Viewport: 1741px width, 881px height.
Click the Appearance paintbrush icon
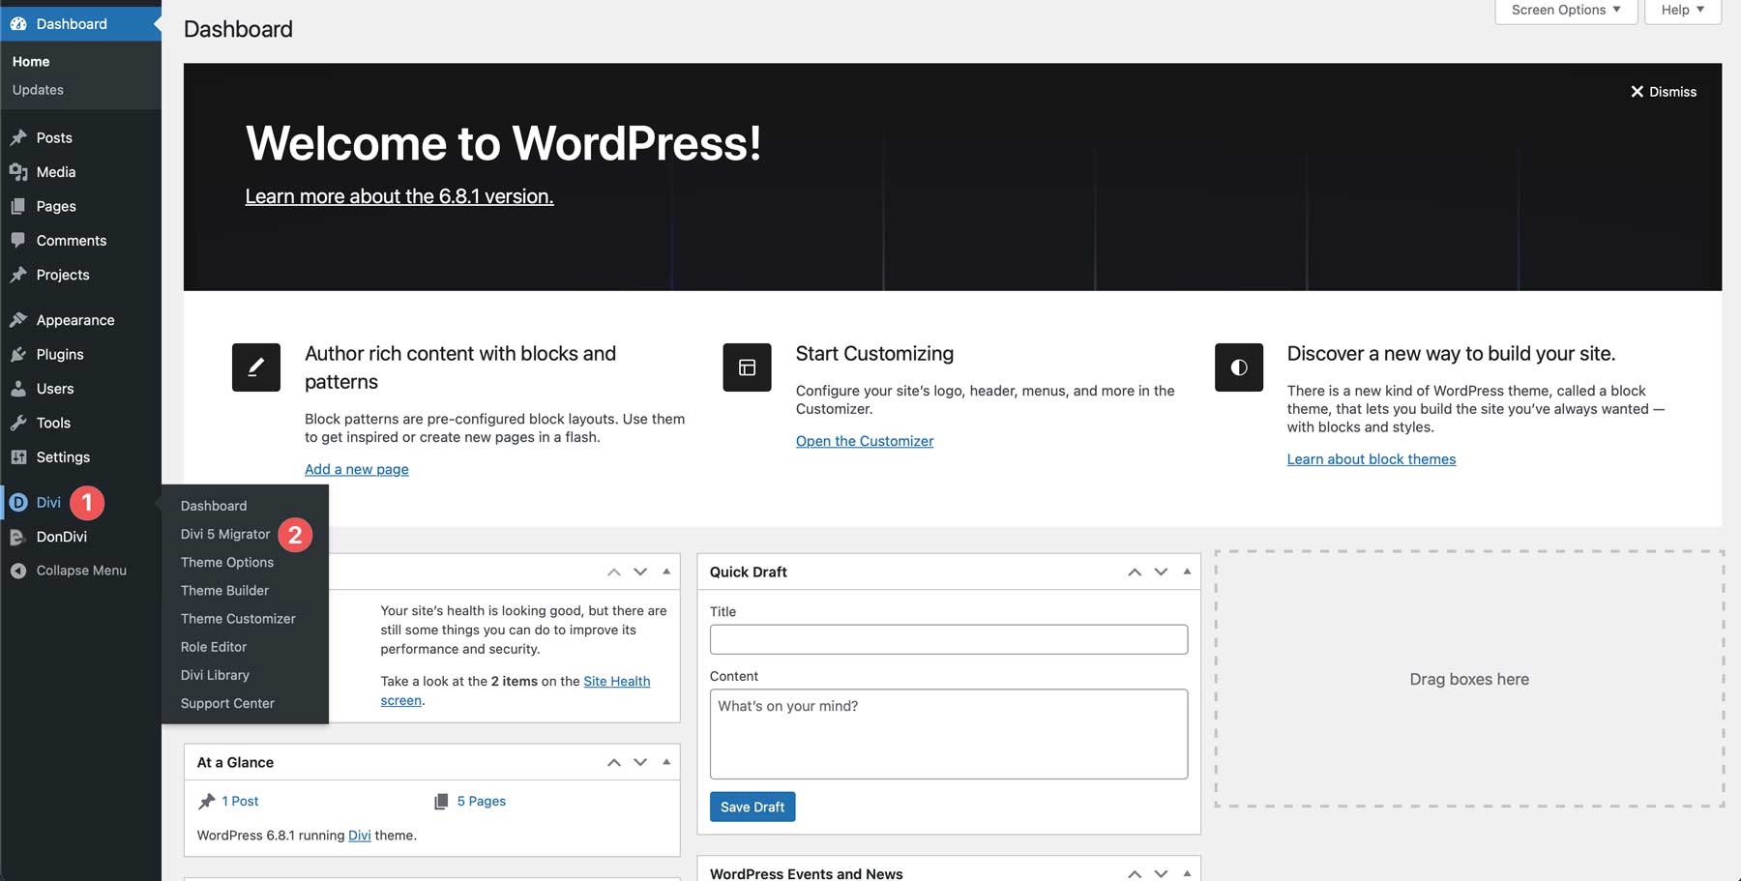18,320
